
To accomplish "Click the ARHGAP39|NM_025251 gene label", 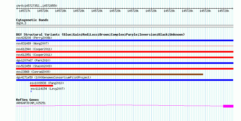I will coord(31,103).
